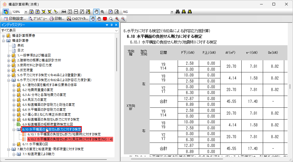Click the zoom out magnifier icon
The image size is (293, 162).
click(x=123, y=19)
